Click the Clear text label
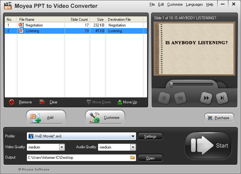This screenshot has height=174, width=241. 53,102
